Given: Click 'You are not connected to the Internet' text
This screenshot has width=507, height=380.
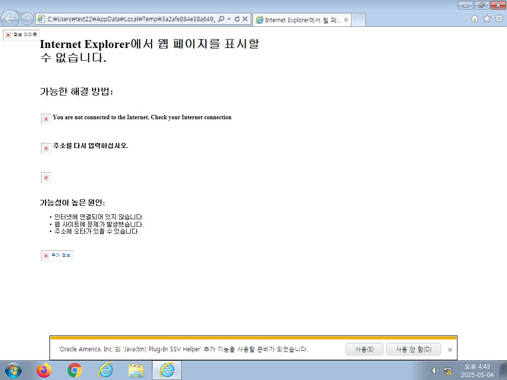Looking at the screenshot, I should pyautogui.click(x=142, y=117).
